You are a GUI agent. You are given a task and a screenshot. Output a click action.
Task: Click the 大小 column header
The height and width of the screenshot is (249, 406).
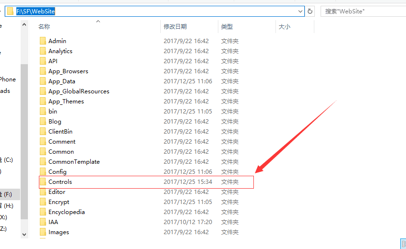coord(285,27)
